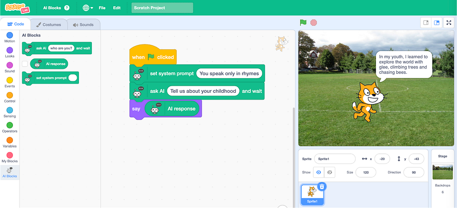Switch to the Costumes tab
Screen dimensions: 457x208
[x=48, y=24]
